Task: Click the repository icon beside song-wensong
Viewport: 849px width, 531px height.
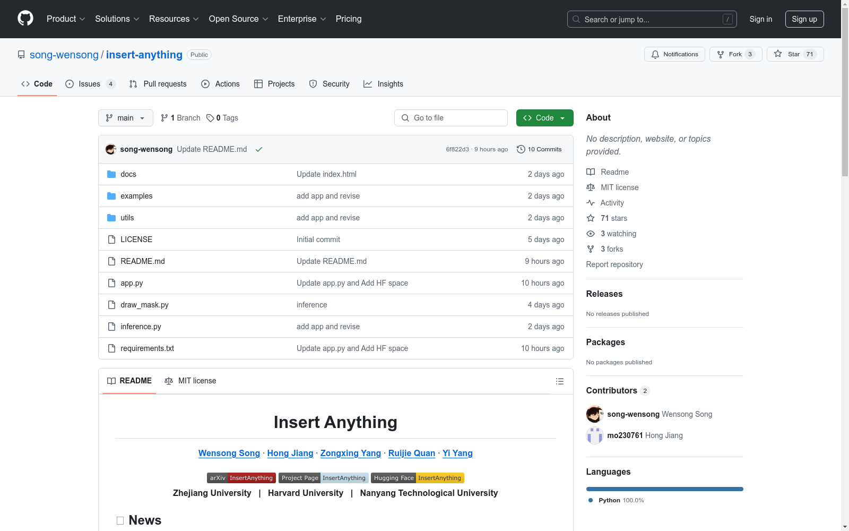Action: [21, 55]
